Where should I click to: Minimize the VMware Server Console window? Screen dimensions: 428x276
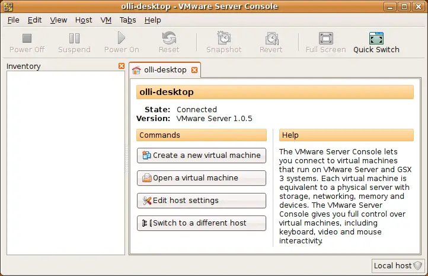[390, 7]
